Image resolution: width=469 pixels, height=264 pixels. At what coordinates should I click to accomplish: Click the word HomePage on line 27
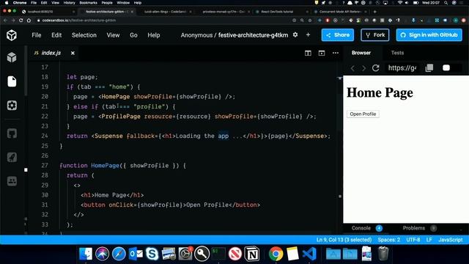click(105, 166)
